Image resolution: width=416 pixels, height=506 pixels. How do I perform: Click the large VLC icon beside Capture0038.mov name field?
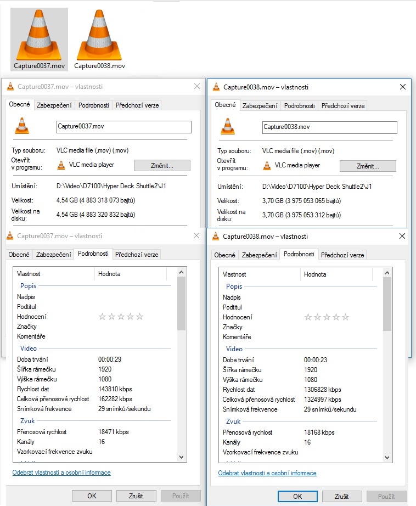[x=228, y=126]
